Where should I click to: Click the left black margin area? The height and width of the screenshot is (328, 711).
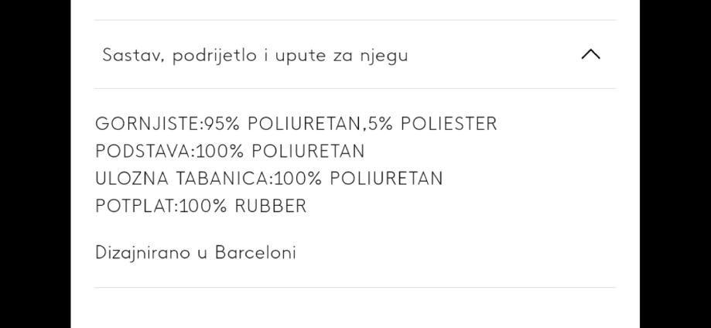(x=35, y=164)
